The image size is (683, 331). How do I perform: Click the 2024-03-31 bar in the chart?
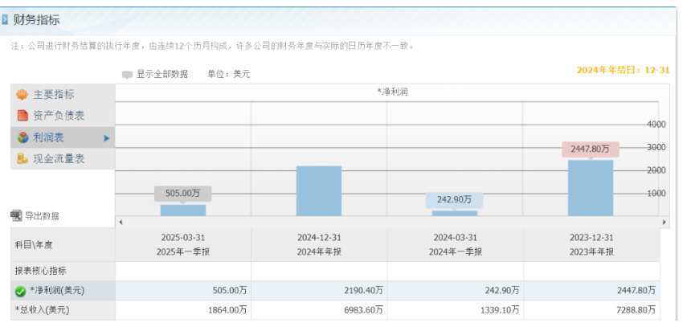[455, 214]
